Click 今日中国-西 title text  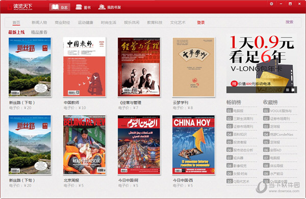[183, 180]
